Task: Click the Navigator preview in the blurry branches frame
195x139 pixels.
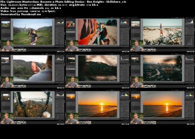Action: [x=6, y=96]
